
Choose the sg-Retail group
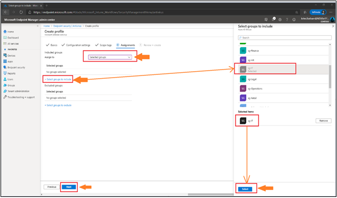click(283, 98)
